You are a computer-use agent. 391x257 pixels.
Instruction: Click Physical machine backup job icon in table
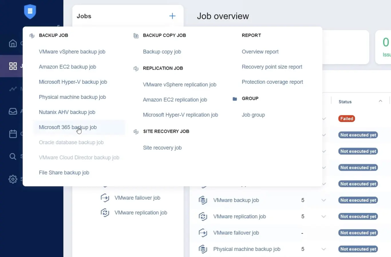pos(203,249)
